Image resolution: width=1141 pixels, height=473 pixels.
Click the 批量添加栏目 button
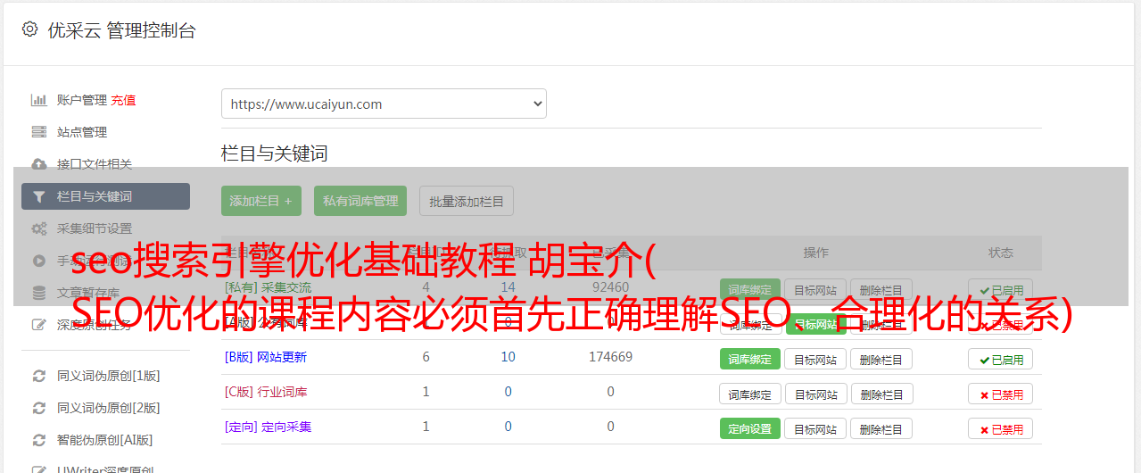467,201
